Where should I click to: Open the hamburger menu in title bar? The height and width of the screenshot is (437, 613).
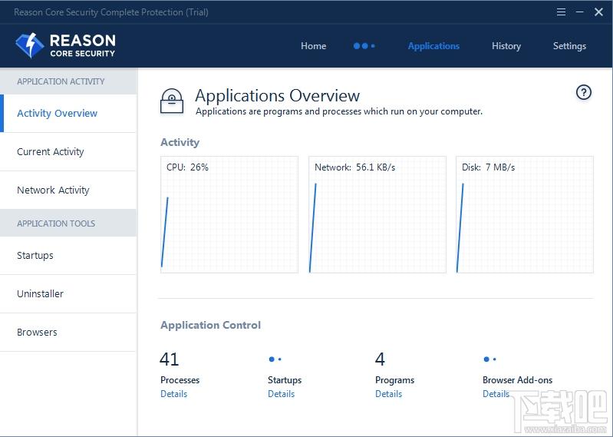coord(561,12)
